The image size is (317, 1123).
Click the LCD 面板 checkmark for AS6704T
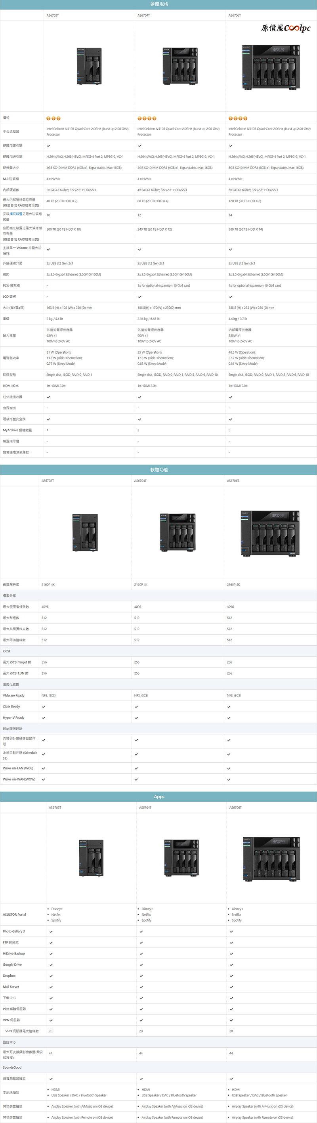point(139,297)
